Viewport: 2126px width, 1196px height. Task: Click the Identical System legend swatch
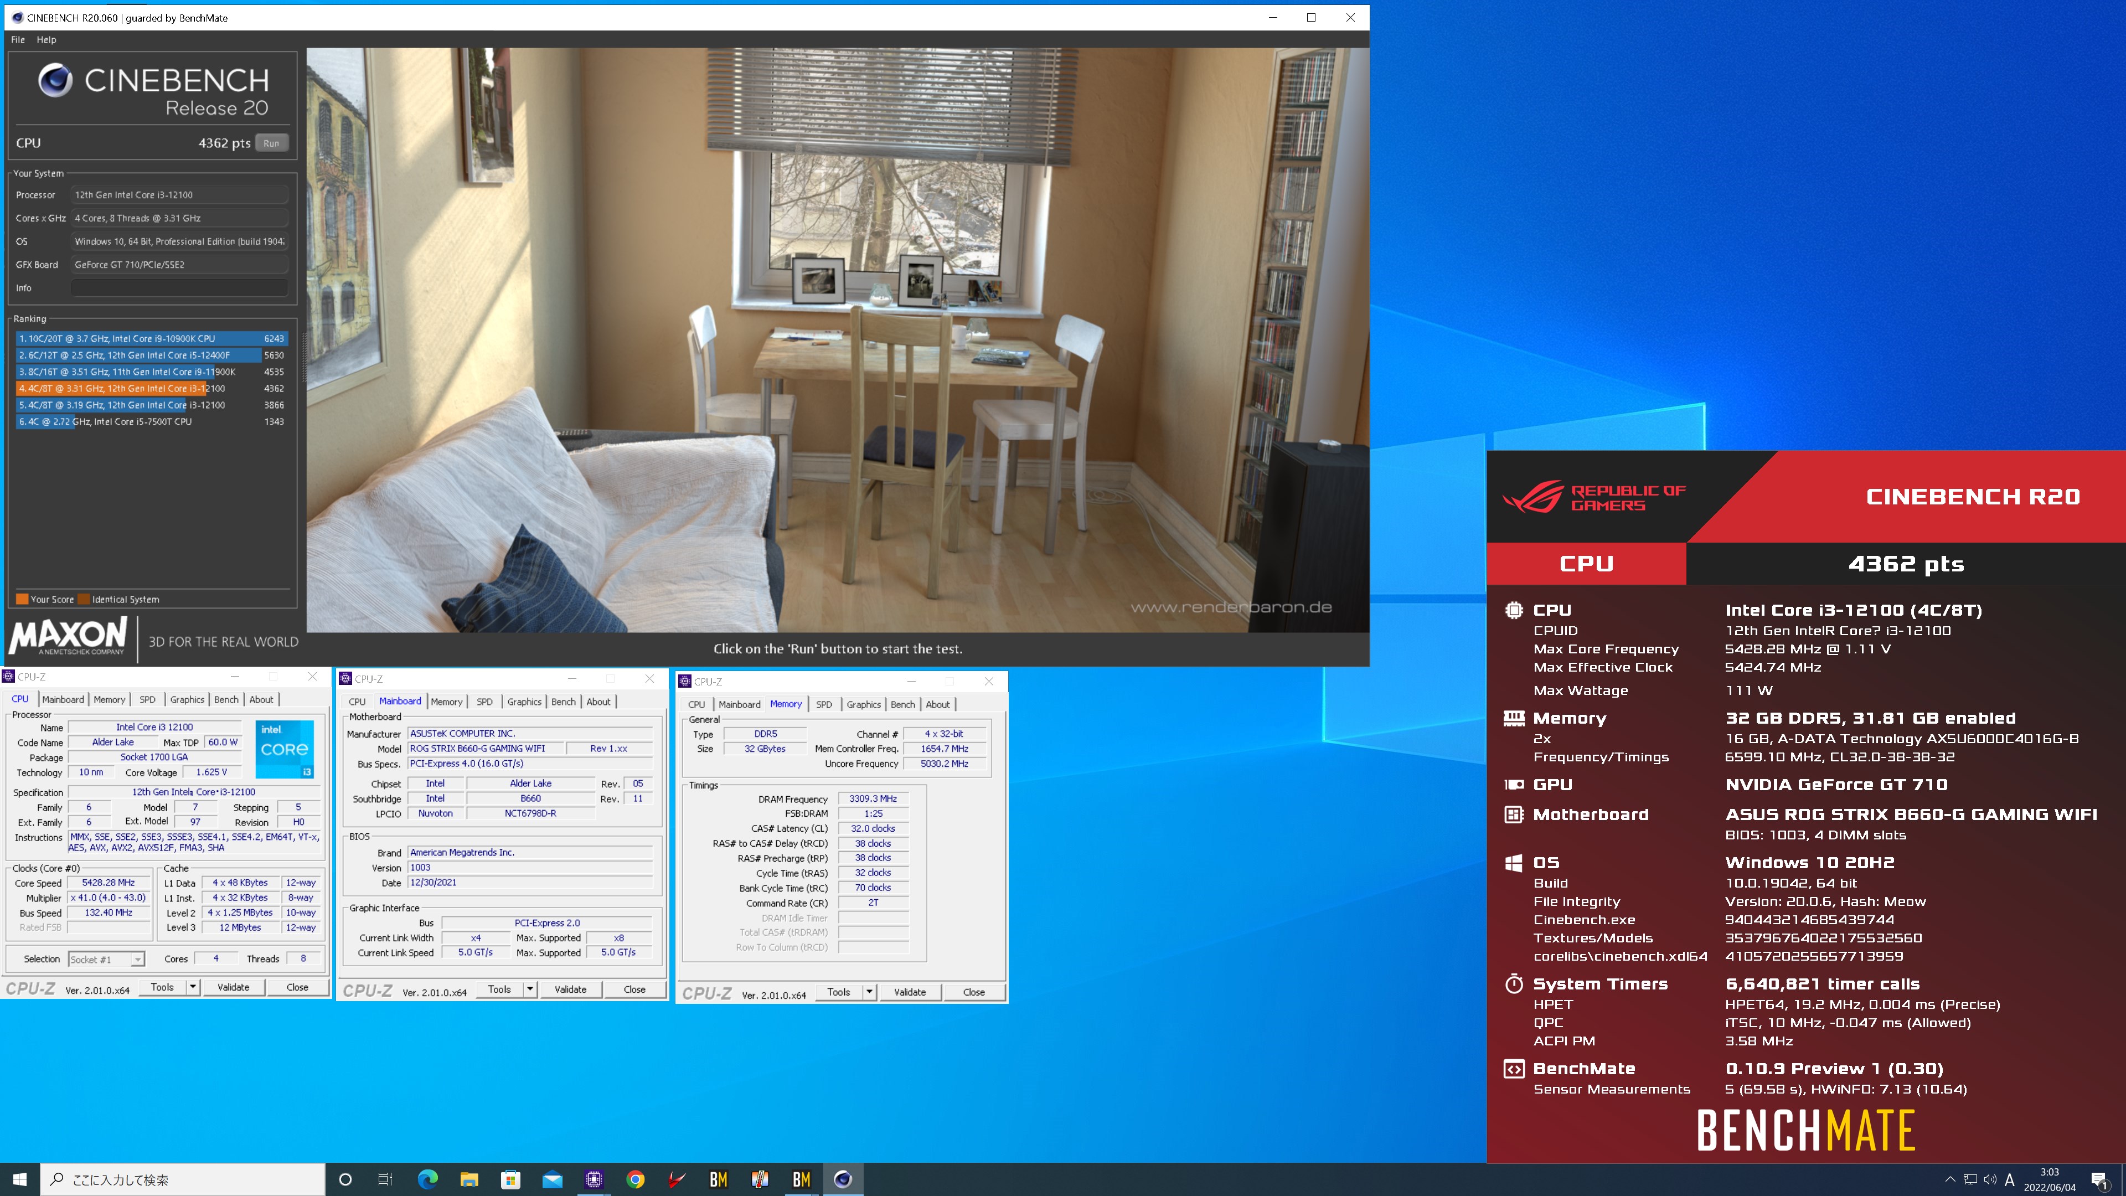(84, 599)
